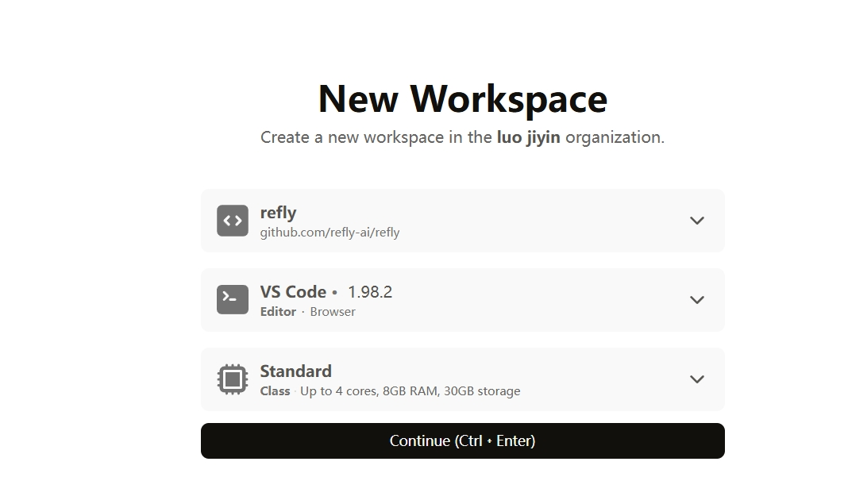Click the Editor · Browser label
This screenshot has width=848, height=500.
pyautogui.click(x=308, y=312)
